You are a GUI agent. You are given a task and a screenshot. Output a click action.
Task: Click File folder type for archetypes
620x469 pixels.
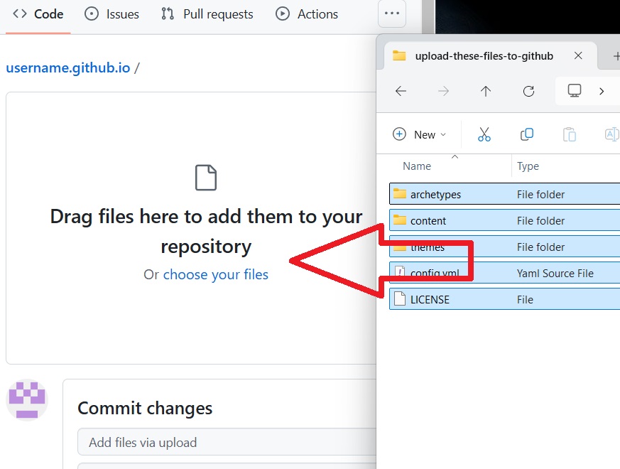(540, 194)
